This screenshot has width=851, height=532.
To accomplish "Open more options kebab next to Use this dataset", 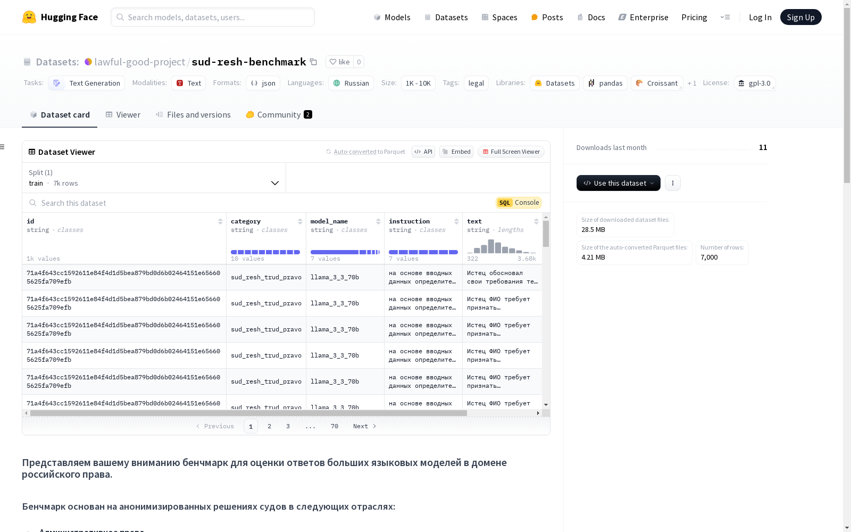I will point(673,183).
